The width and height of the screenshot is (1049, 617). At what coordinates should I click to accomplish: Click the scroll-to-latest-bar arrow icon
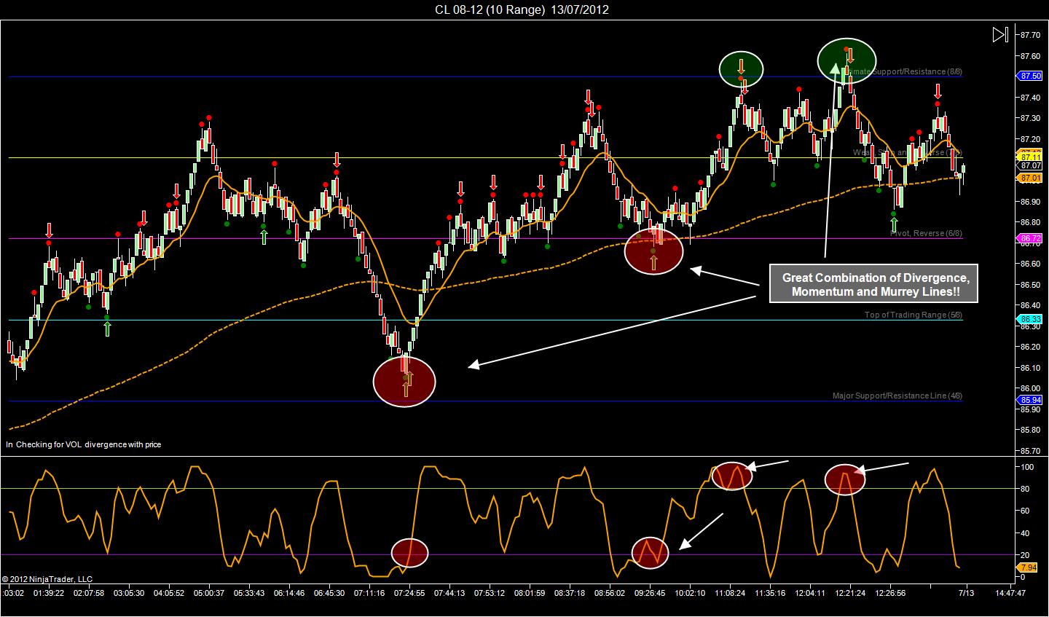pos(1000,34)
